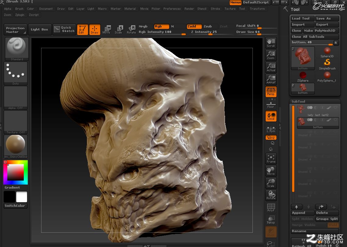The image size is (347, 247).
Task: Select large bottom tool thumbnail
Action: [x=303, y=58]
